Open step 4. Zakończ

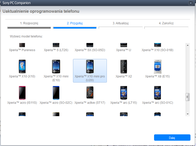pos(166,23)
